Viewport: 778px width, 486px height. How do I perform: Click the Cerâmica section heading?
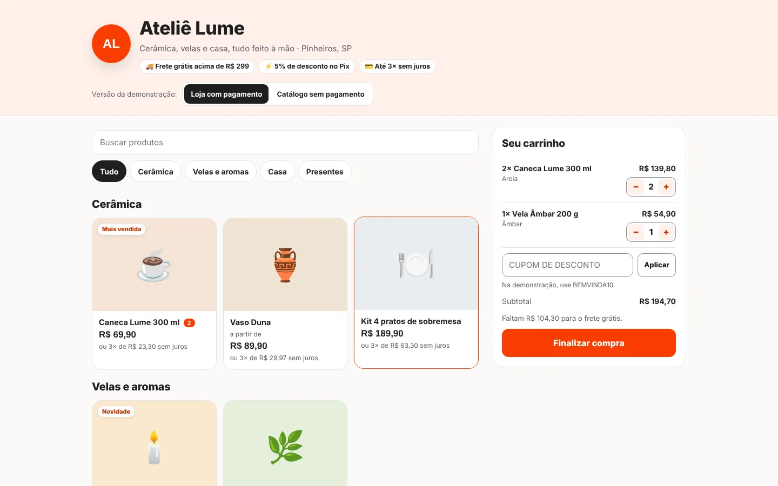tap(117, 204)
